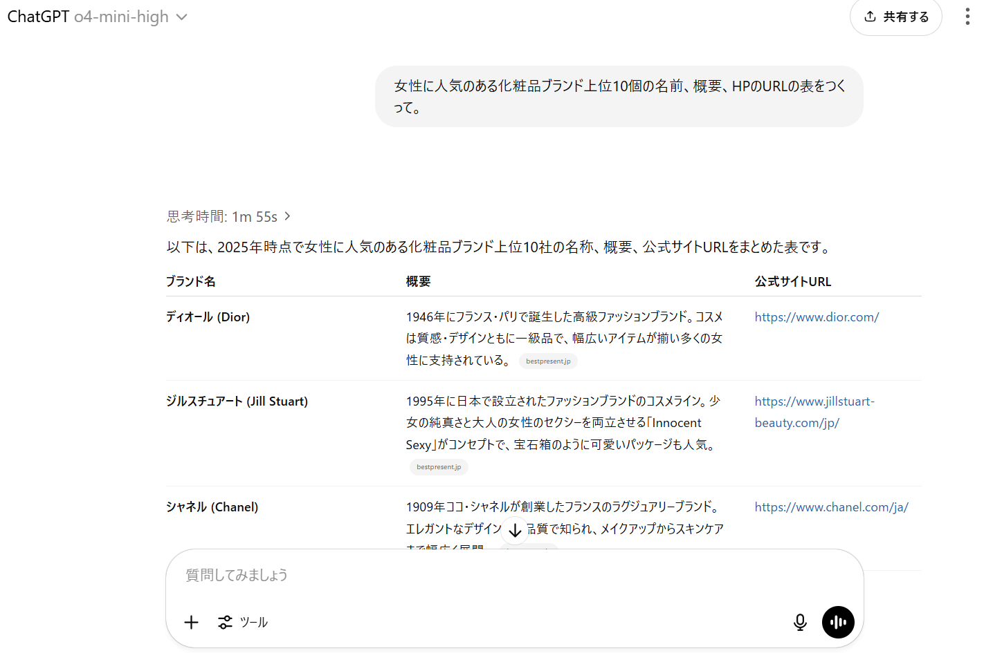Click the share icon next to 共有する
The height and width of the screenshot is (653, 984).
click(869, 17)
